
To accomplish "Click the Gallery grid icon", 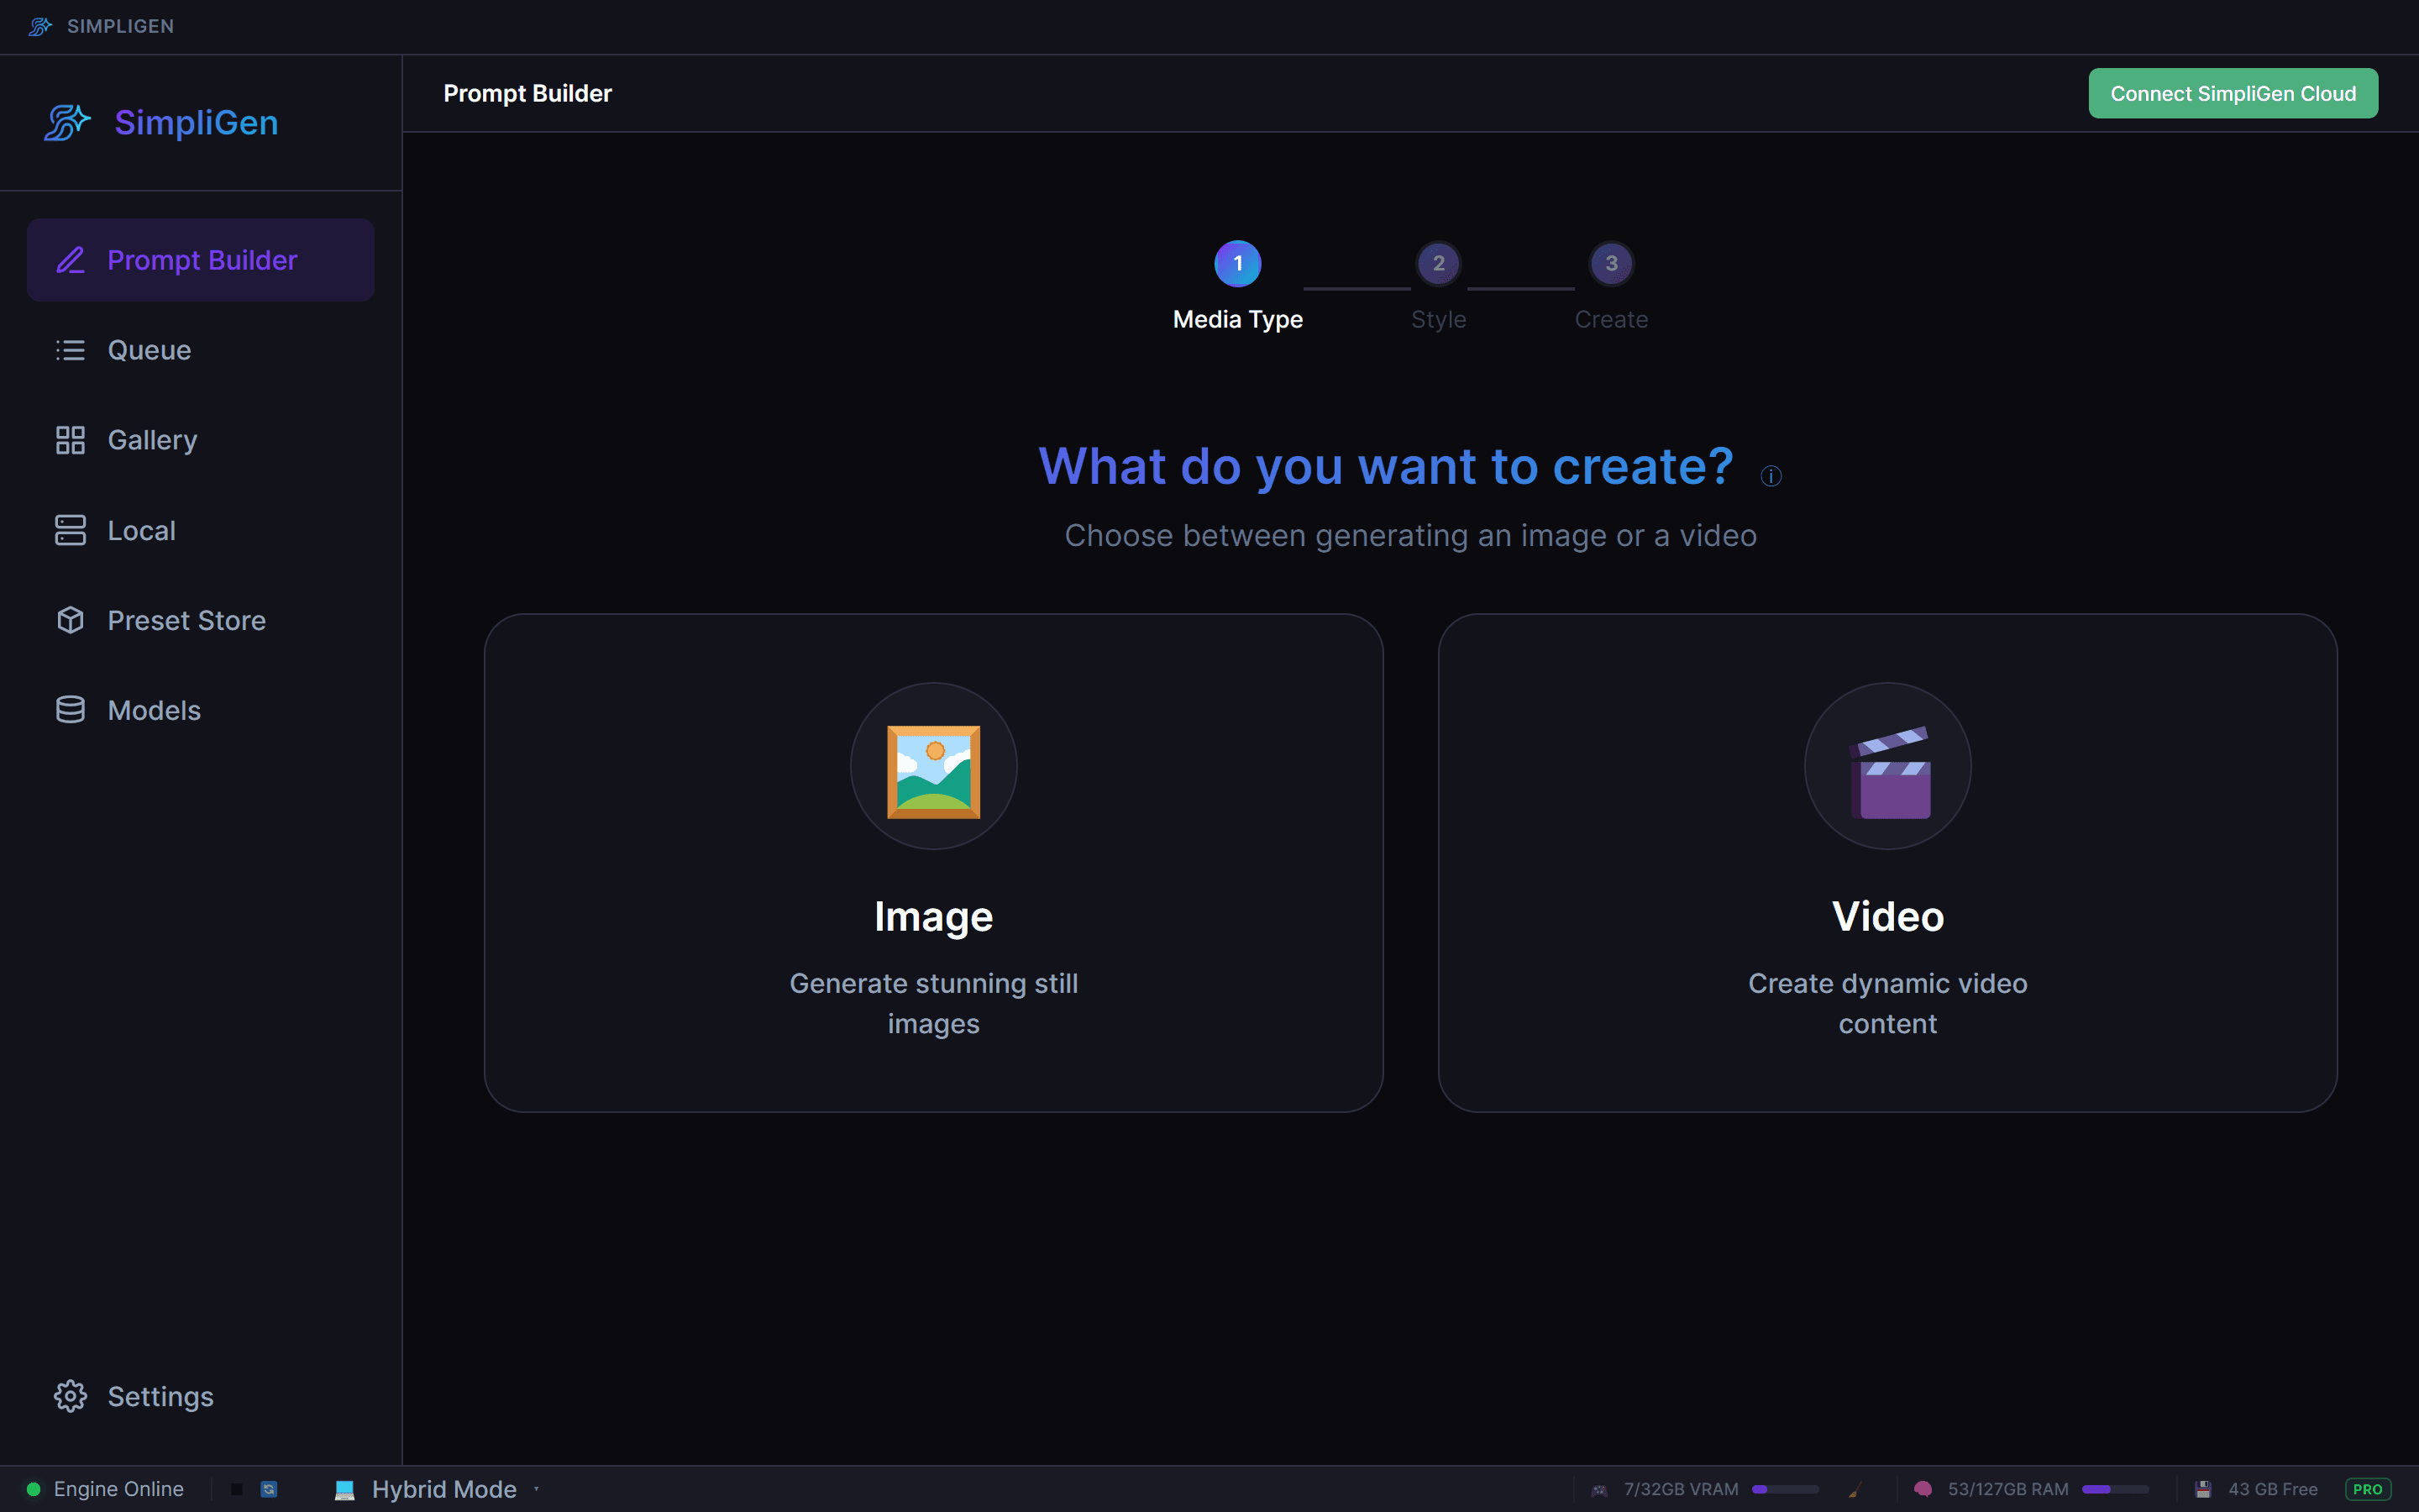I will click(x=70, y=440).
